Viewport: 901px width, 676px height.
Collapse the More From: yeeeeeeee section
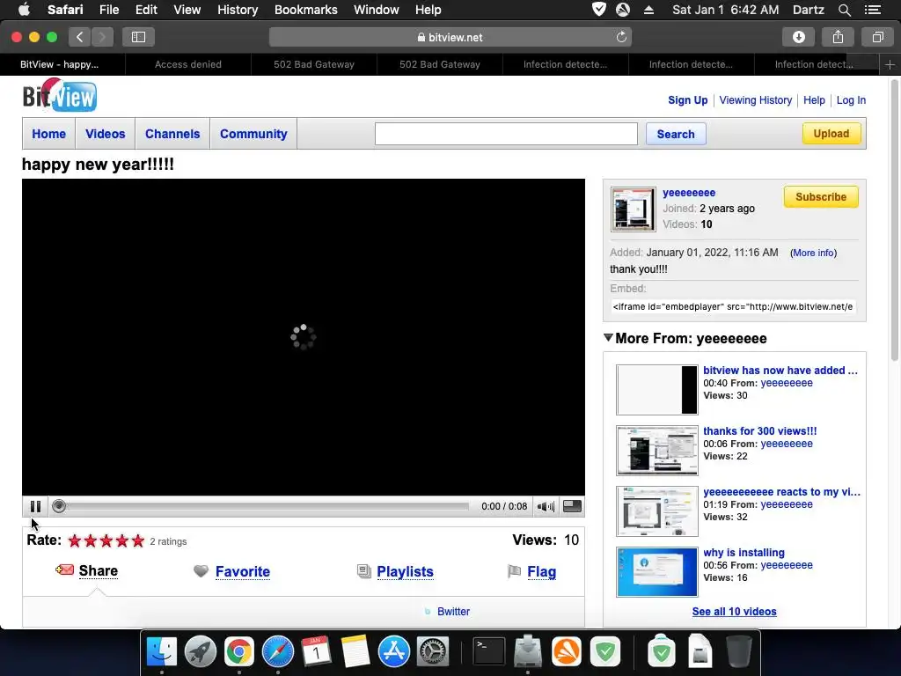pyautogui.click(x=609, y=337)
